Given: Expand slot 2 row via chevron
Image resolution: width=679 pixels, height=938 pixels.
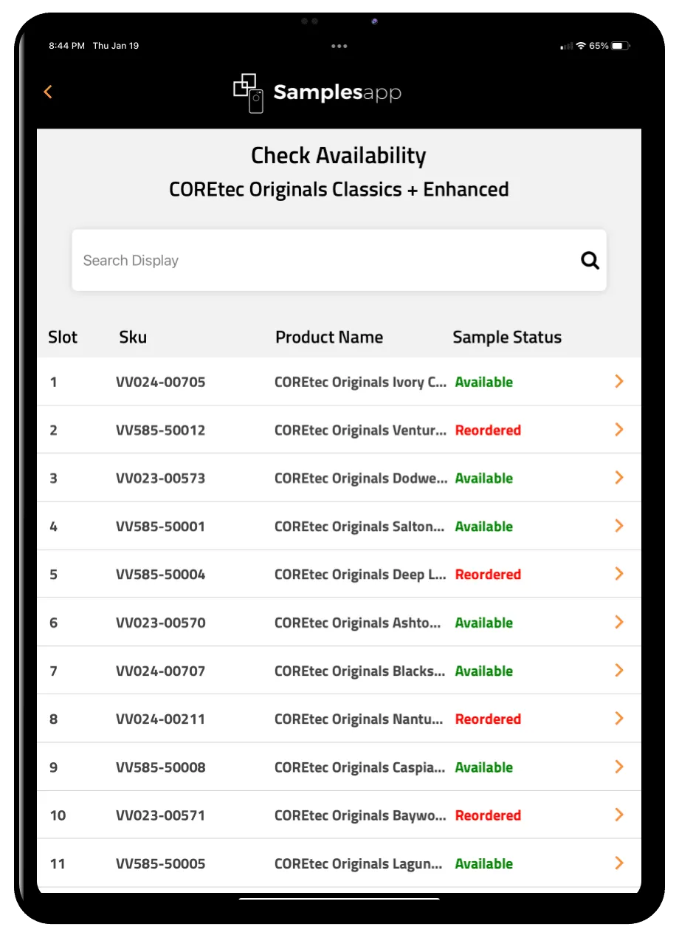Looking at the screenshot, I should (618, 430).
